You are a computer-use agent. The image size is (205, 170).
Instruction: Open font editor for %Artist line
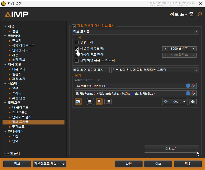click(x=193, y=86)
